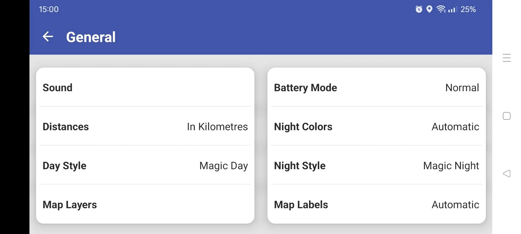521x234 pixels.
Task: Tap the alarm icon in status bar
Action: coord(419,9)
